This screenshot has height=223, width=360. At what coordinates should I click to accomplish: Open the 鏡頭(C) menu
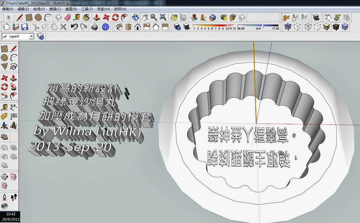[55, 9]
